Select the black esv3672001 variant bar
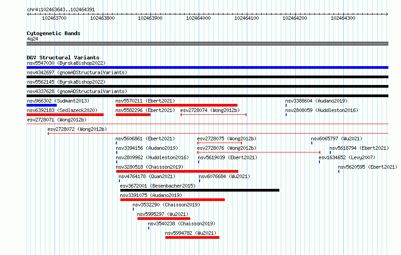 (x=200, y=190)
